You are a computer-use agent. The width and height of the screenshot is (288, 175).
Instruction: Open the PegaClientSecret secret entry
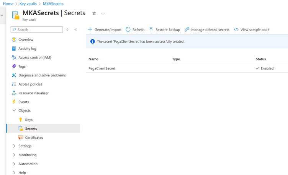point(102,68)
